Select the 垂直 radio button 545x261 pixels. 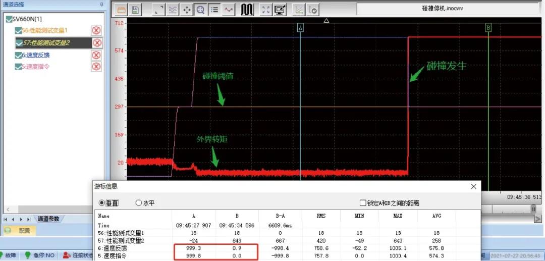click(102, 203)
